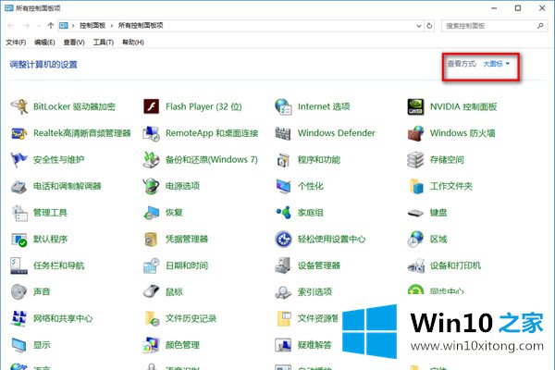Screen dimensions: 555x370
Task: Open recent locations dropdown beside forward arrow
Action: 39,26
